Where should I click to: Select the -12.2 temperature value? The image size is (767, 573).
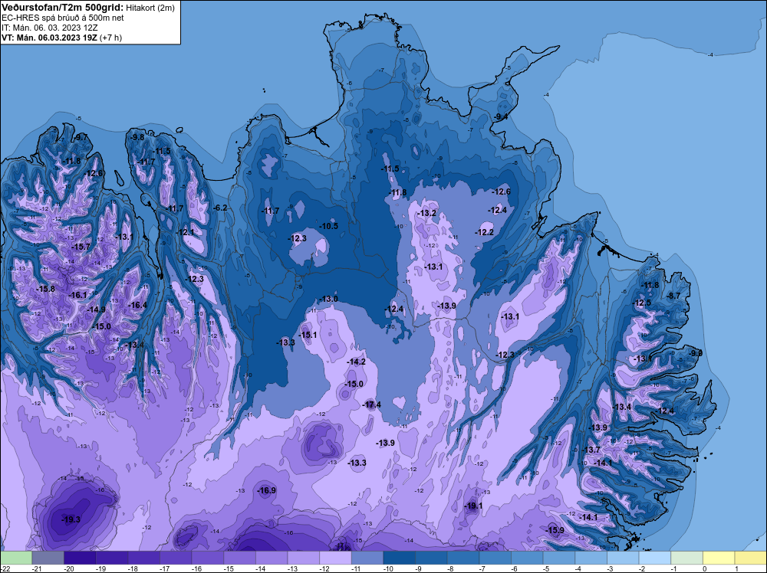[x=484, y=232]
